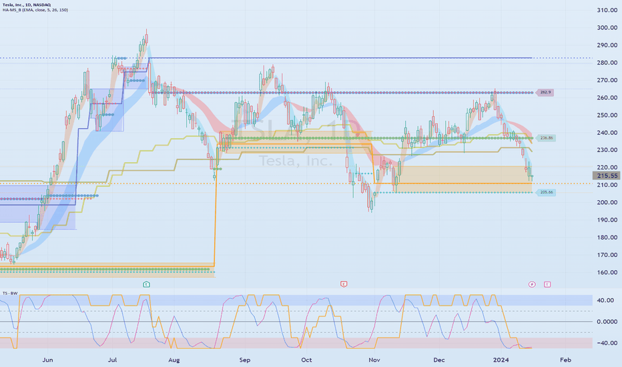Click the current price label 215.55
The width and height of the screenshot is (622, 367).
607,175
